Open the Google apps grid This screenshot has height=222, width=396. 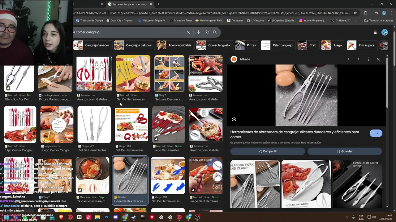pos(376,32)
